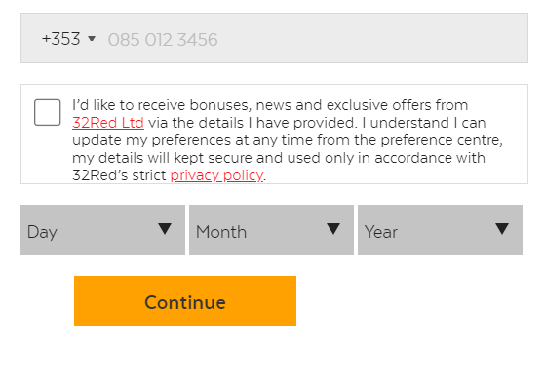Click 'preference centre' in consent text

pyautogui.click(x=442, y=140)
